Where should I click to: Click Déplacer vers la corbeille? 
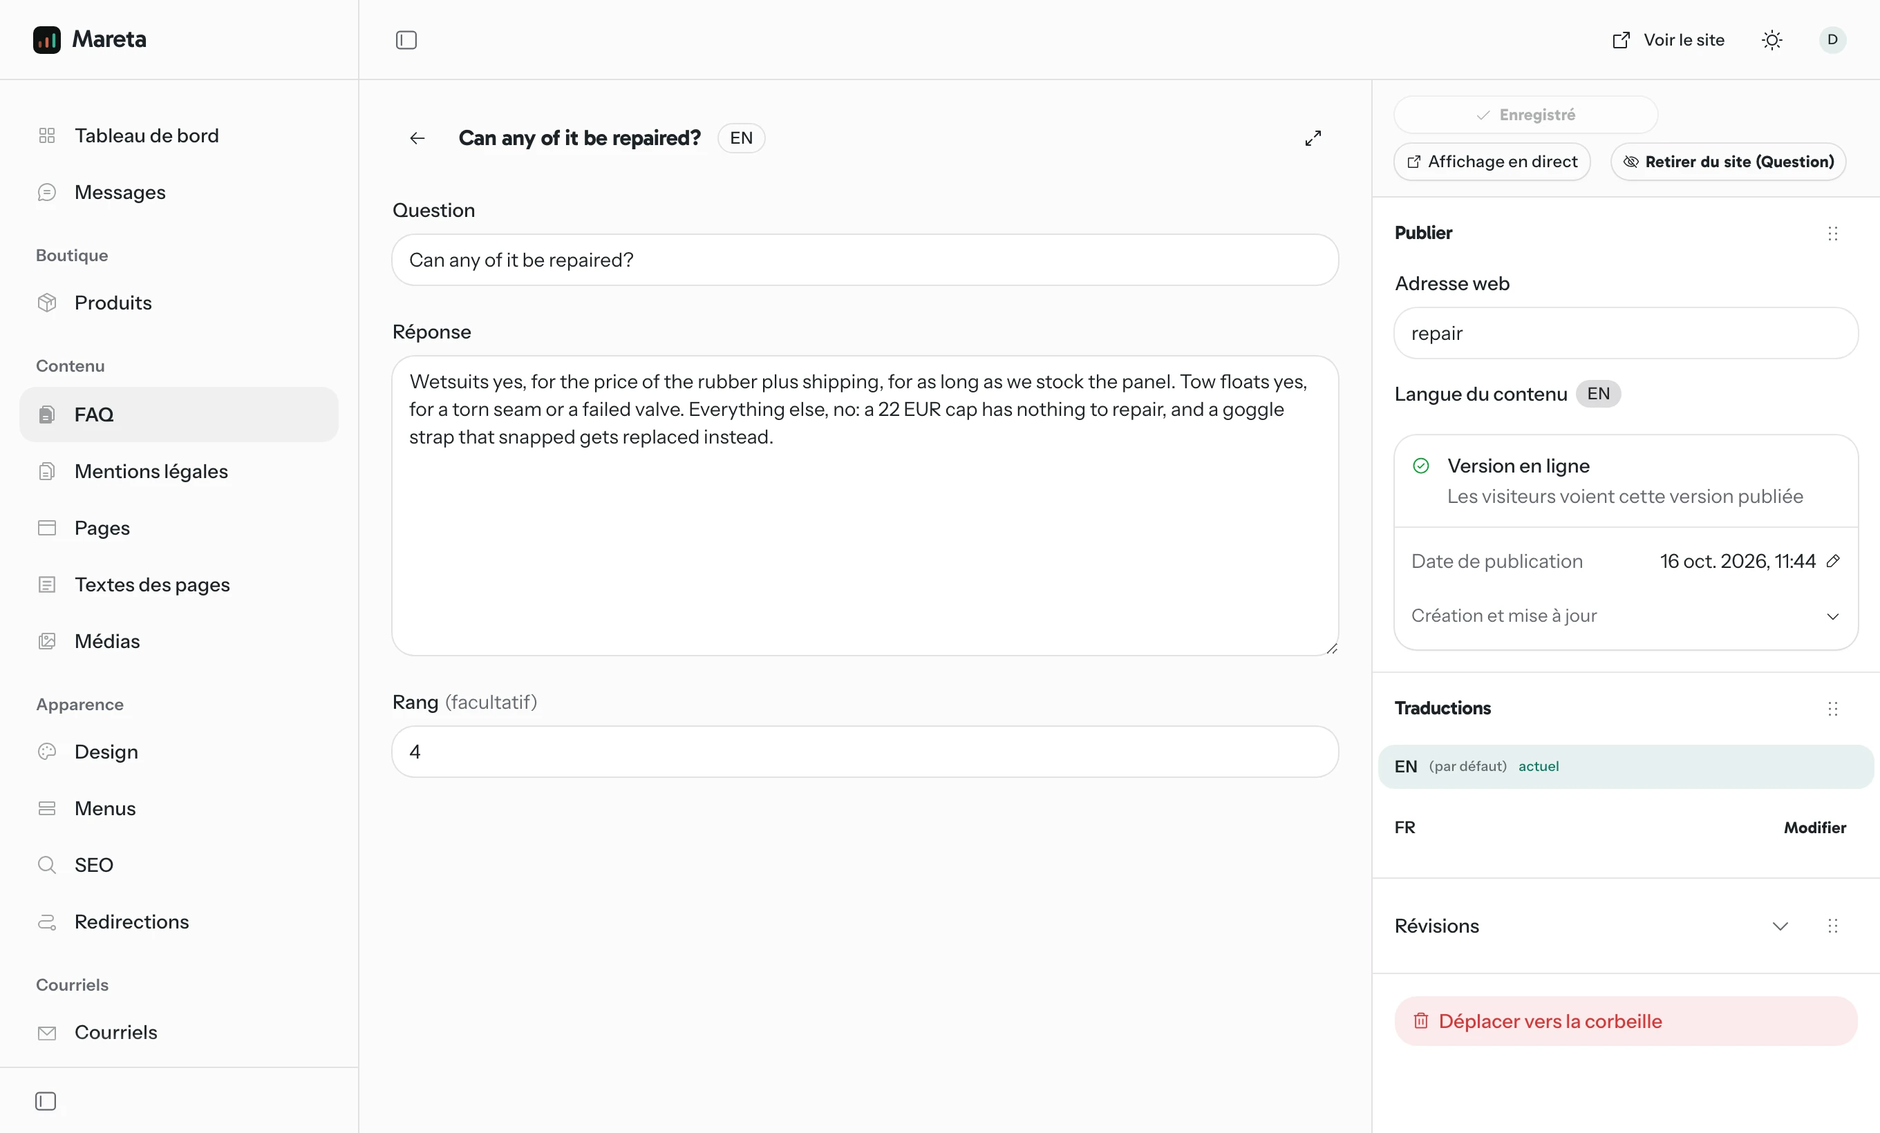tap(1625, 1021)
